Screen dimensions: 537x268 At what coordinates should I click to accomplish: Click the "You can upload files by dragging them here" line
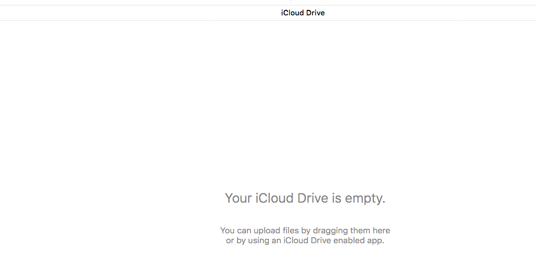tap(305, 230)
